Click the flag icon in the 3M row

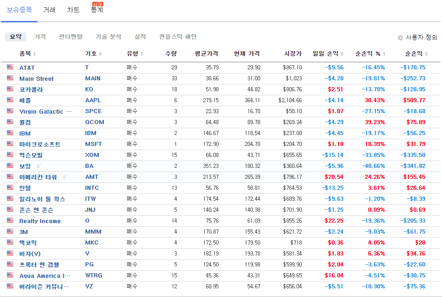[10, 231]
